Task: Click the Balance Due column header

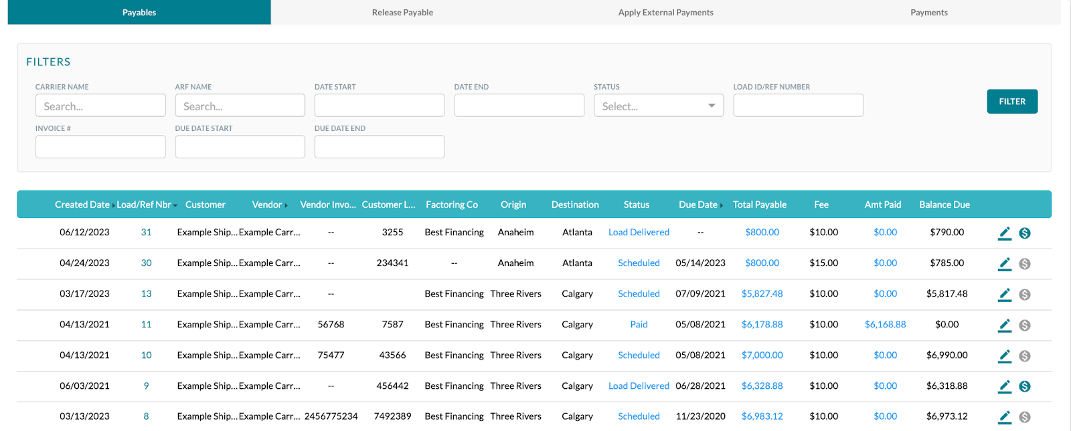Action: (944, 204)
